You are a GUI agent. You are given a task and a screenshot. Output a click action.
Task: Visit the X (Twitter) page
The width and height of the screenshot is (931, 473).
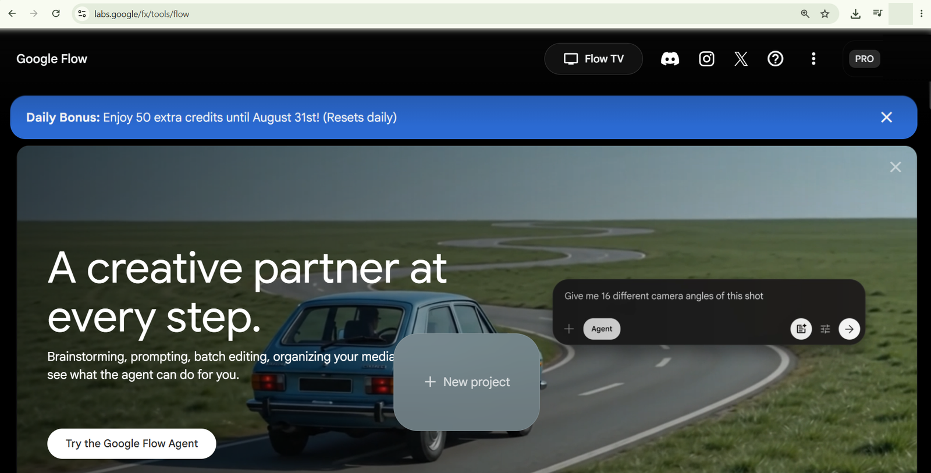[x=741, y=59]
